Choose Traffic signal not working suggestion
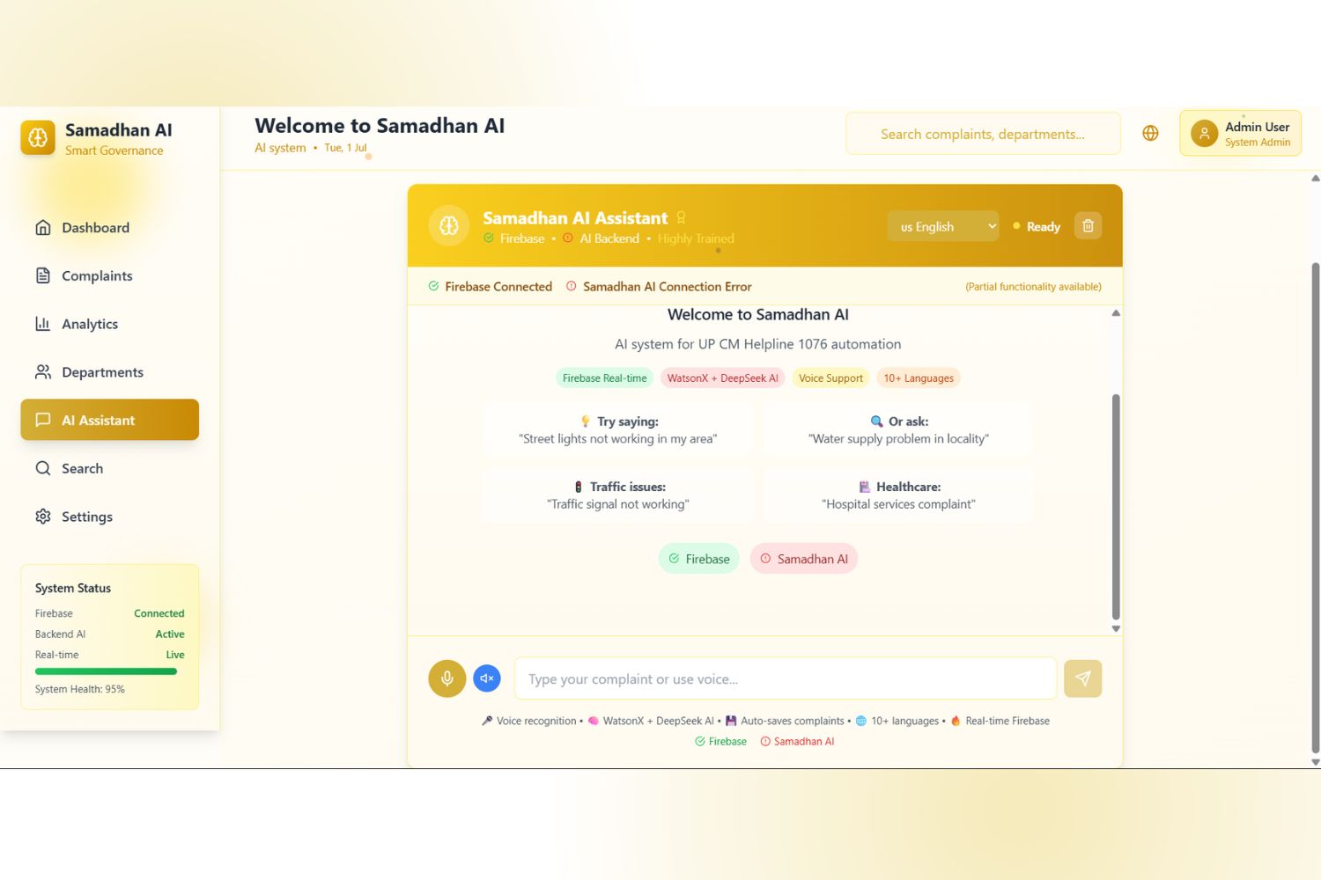 (x=617, y=495)
